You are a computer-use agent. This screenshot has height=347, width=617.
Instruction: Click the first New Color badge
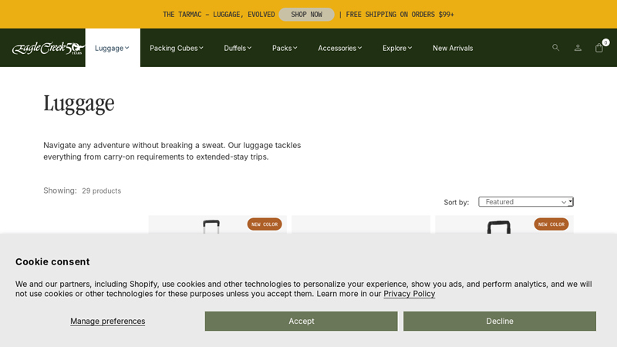tap(265, 224)
